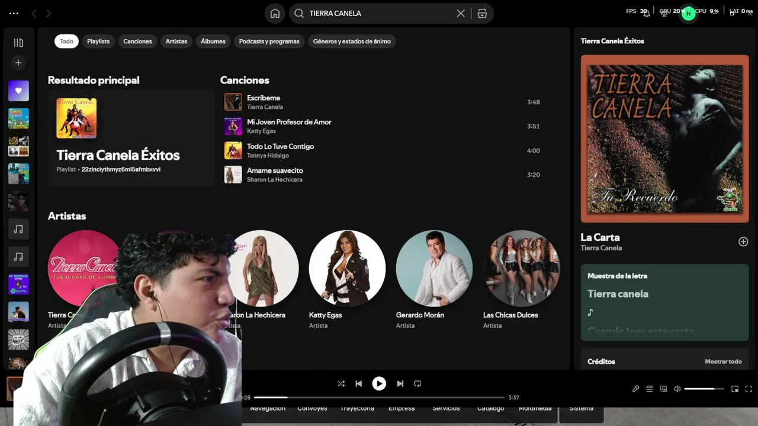
Task: Open Convoyes tab in background window
Action: pos(312,409)
